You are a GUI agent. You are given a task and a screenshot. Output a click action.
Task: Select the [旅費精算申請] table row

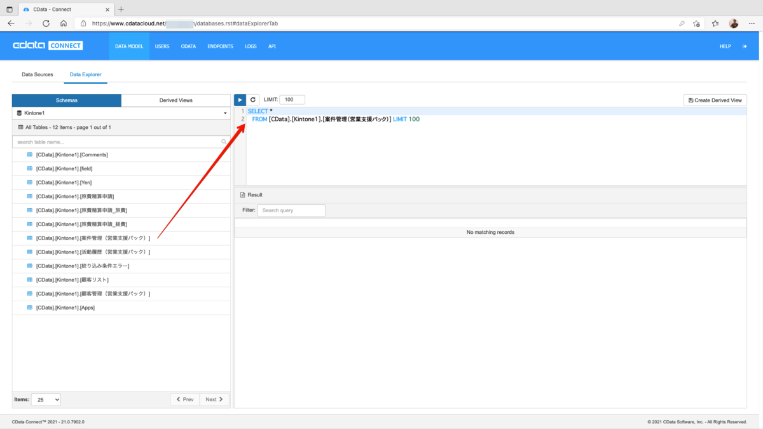[121, 196]
